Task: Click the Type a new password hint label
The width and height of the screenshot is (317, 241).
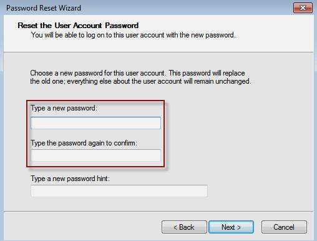Action: [70, 179]
